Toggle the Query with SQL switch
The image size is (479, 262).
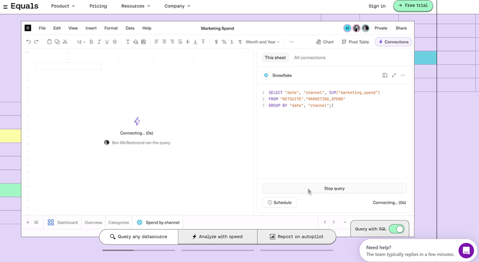click(x=396, y=229)
